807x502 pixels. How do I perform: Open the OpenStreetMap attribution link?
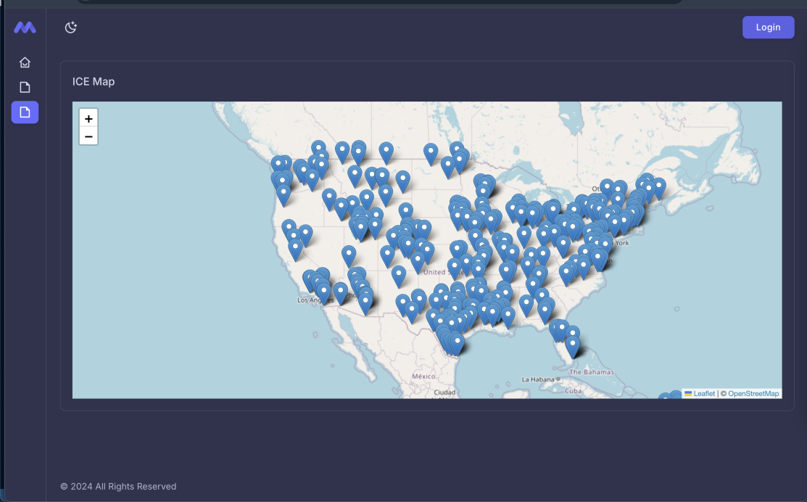click(x=753, y=393)
